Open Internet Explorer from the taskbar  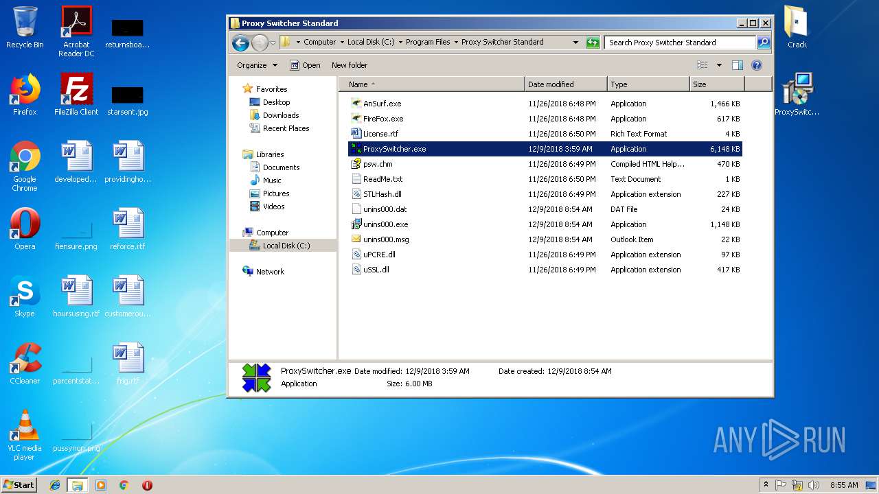pos(55,485)
